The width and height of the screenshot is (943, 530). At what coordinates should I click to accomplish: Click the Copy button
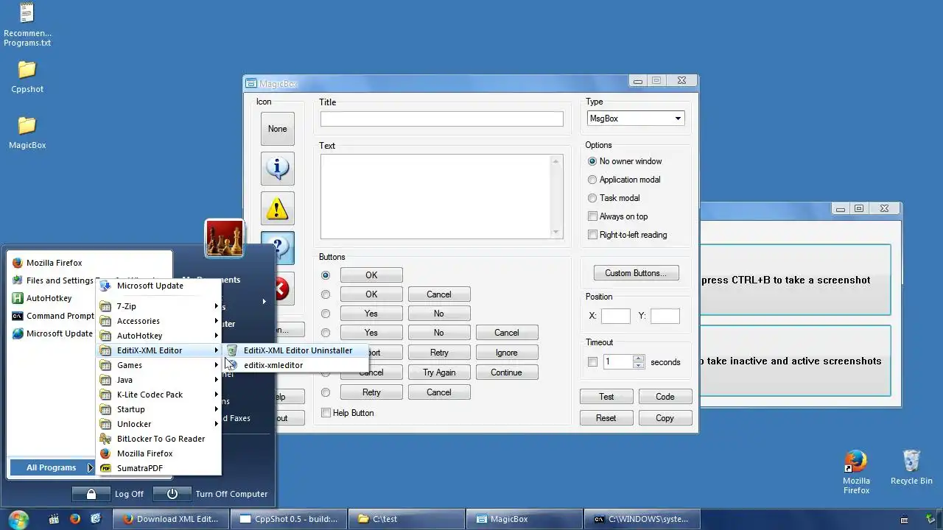coord(665,418)
